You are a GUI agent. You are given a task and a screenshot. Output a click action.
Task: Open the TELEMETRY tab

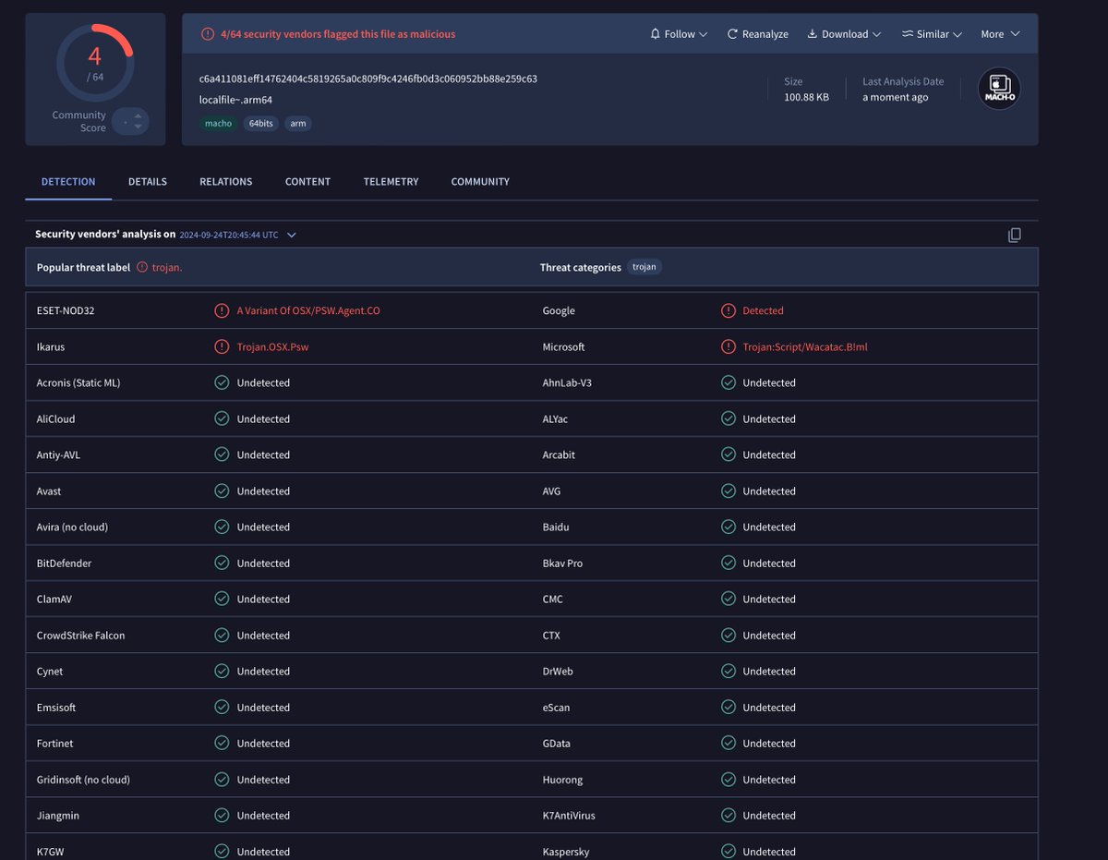[x=391, y=182]
